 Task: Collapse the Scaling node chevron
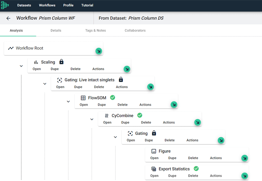click(21, 66)
